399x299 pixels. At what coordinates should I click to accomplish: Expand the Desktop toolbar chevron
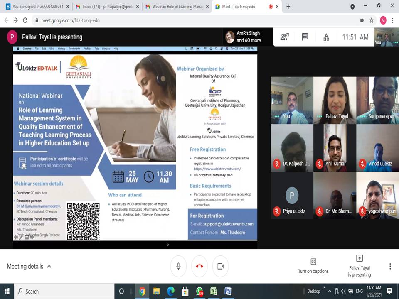323,287
